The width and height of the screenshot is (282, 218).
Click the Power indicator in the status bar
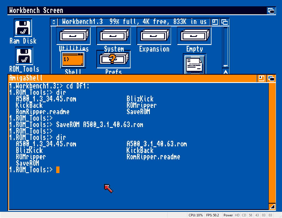228,215
